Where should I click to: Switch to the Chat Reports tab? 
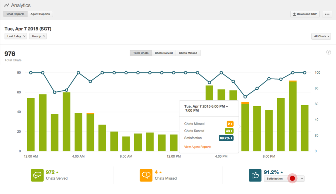tap(15, 14)
